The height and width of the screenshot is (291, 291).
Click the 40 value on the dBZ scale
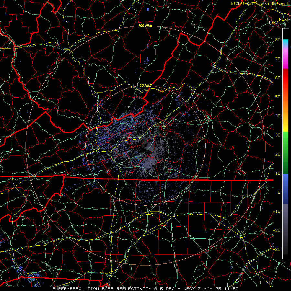point(278,116)
